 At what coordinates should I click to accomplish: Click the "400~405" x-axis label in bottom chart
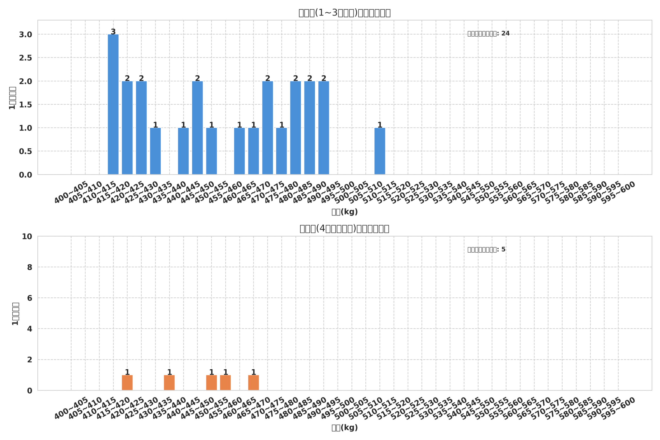(71, 408)
